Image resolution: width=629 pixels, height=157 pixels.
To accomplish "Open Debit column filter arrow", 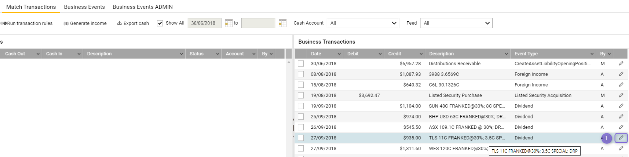I will pyautogui.click(x=380, y=54).
